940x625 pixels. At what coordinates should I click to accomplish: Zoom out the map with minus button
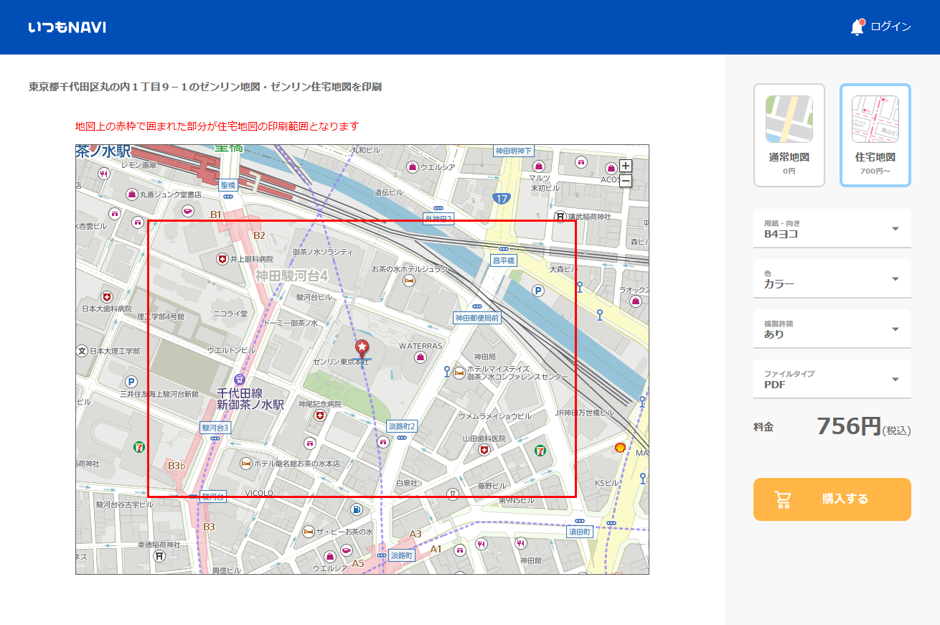click(x=625, y=180)
